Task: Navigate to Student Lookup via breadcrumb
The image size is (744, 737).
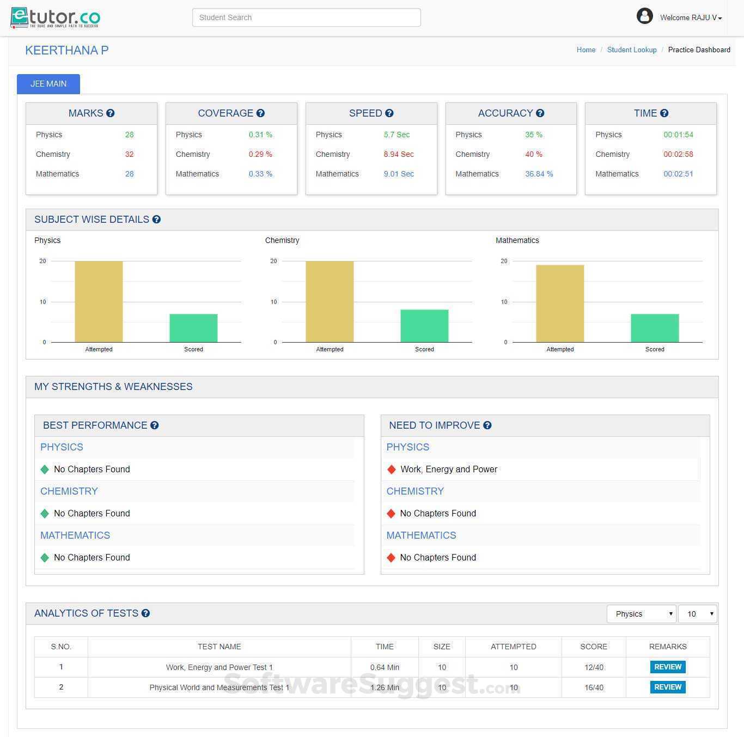Action: point(631,50)
